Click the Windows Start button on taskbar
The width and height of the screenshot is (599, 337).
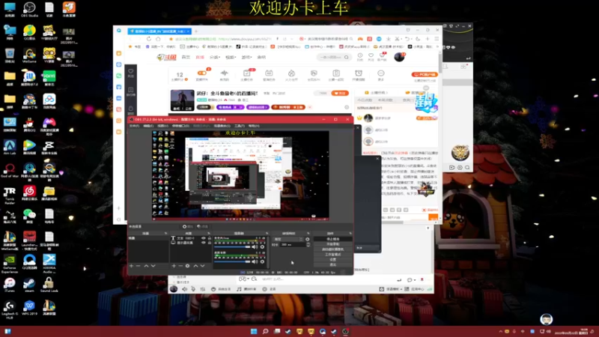[x=254, y=331]
